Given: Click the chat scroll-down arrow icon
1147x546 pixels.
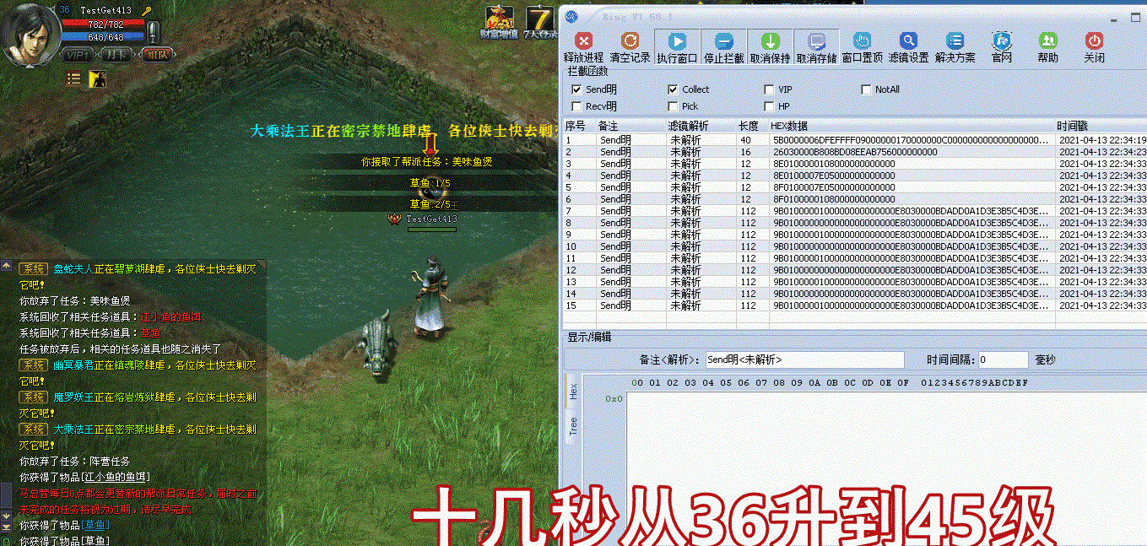Looking at the screenshot, I should [x=6, y=515].
